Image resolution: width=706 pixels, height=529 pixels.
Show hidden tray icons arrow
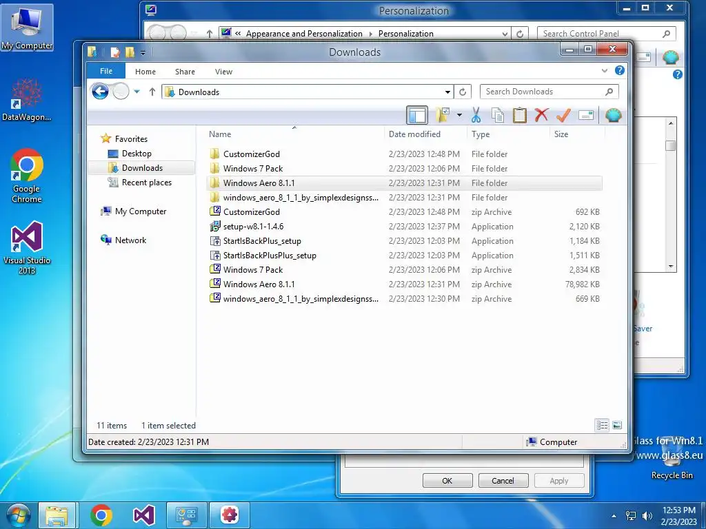pos(614,515)
